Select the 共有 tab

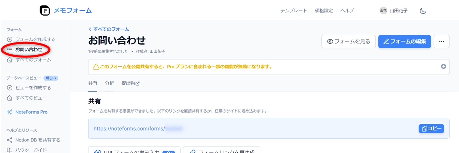pyautogui.click(x=93, y=83)
